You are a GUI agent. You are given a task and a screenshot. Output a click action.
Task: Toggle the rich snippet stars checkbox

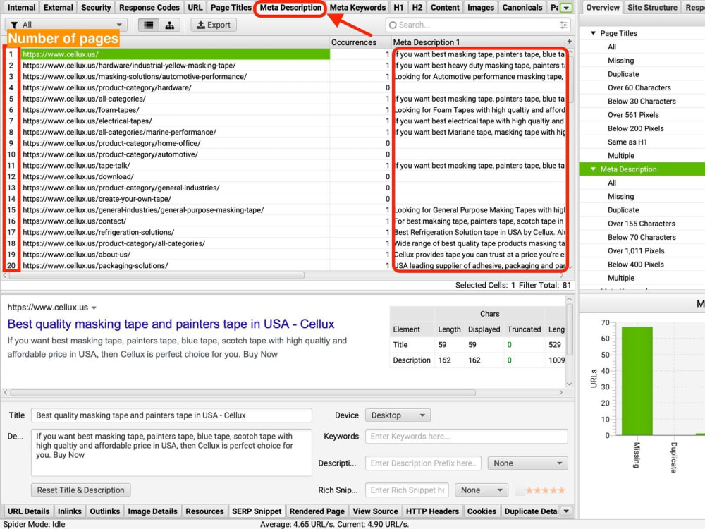[520, 490]
